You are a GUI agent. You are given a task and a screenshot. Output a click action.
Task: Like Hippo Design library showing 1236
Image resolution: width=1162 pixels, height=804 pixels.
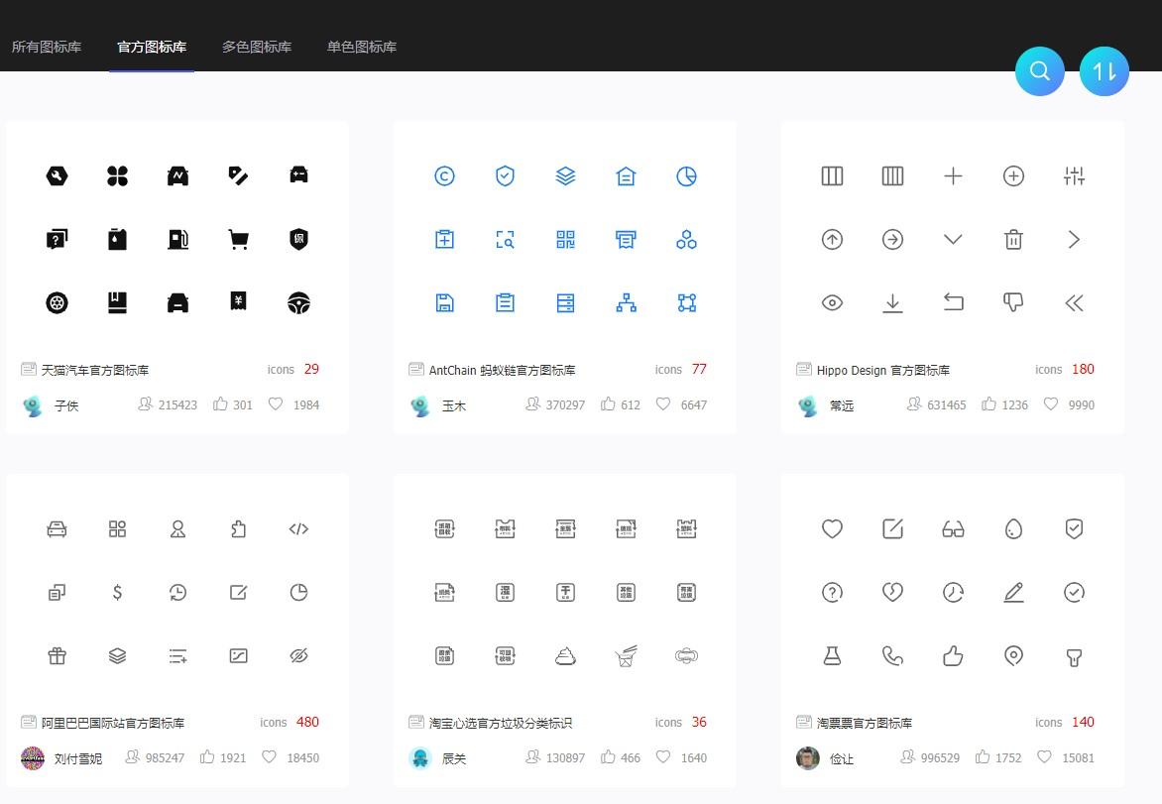click(x=988, y=403)
